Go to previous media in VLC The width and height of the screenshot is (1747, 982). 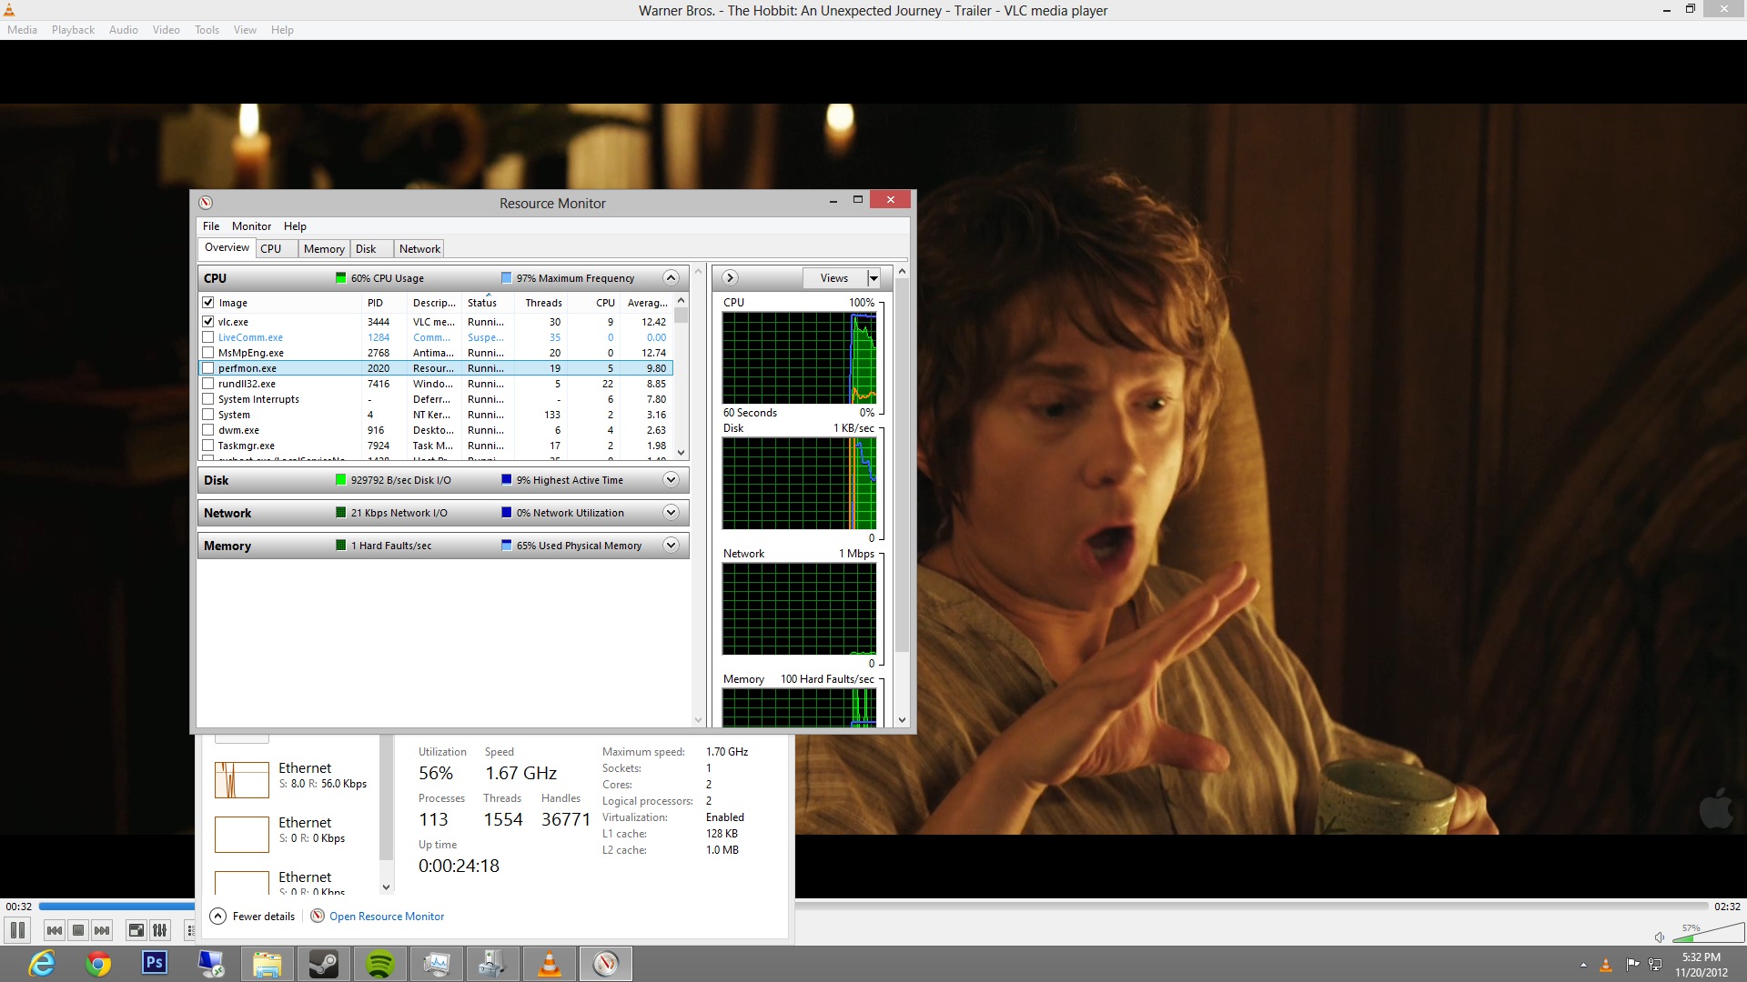(x=55, y=930)
